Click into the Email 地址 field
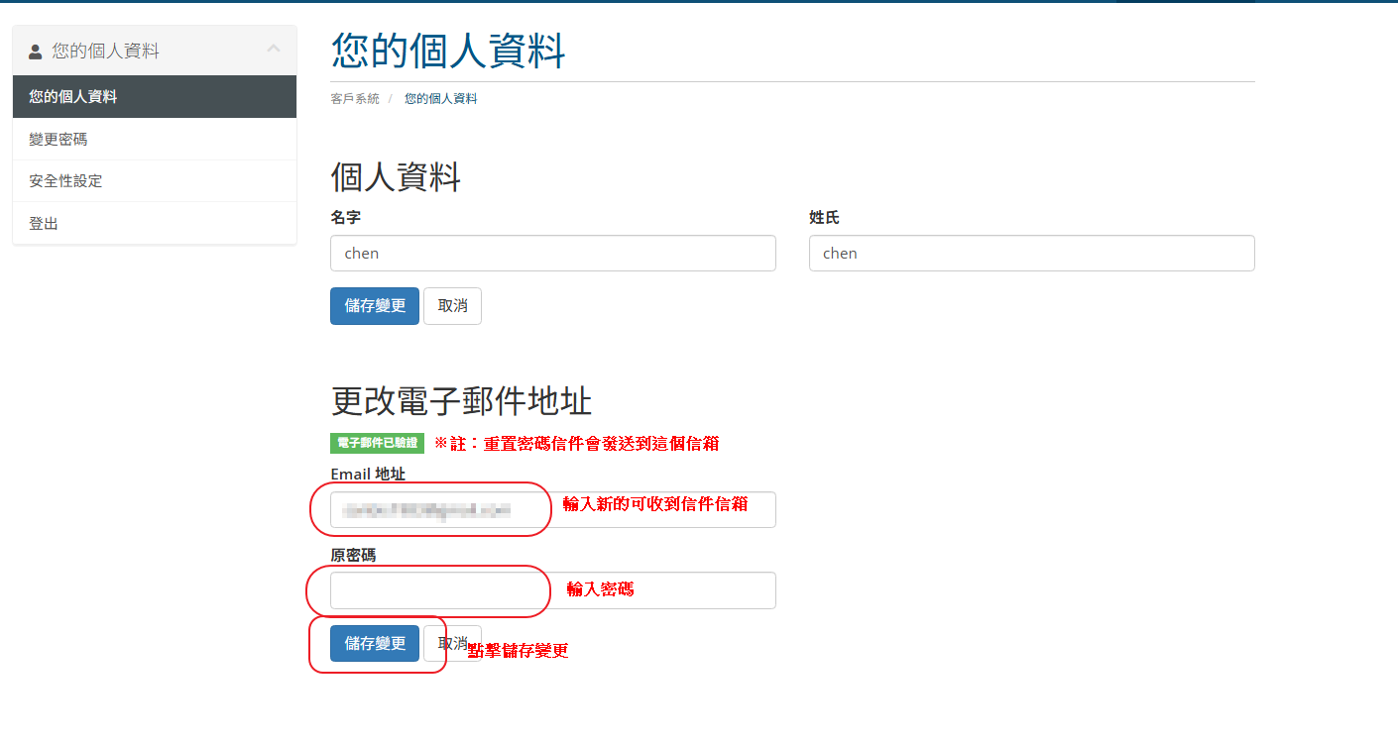 552,510
